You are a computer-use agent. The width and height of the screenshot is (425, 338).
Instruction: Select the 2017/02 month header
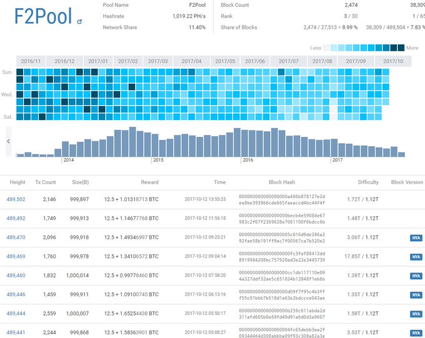pos(128,61)
